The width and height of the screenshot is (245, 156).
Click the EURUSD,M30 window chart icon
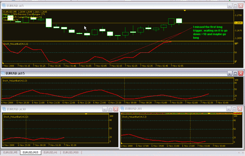click(4, 109)
